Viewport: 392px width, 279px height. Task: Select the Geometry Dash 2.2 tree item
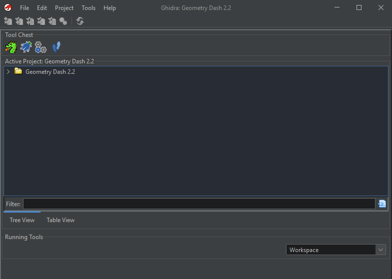[x=50, y=72]
